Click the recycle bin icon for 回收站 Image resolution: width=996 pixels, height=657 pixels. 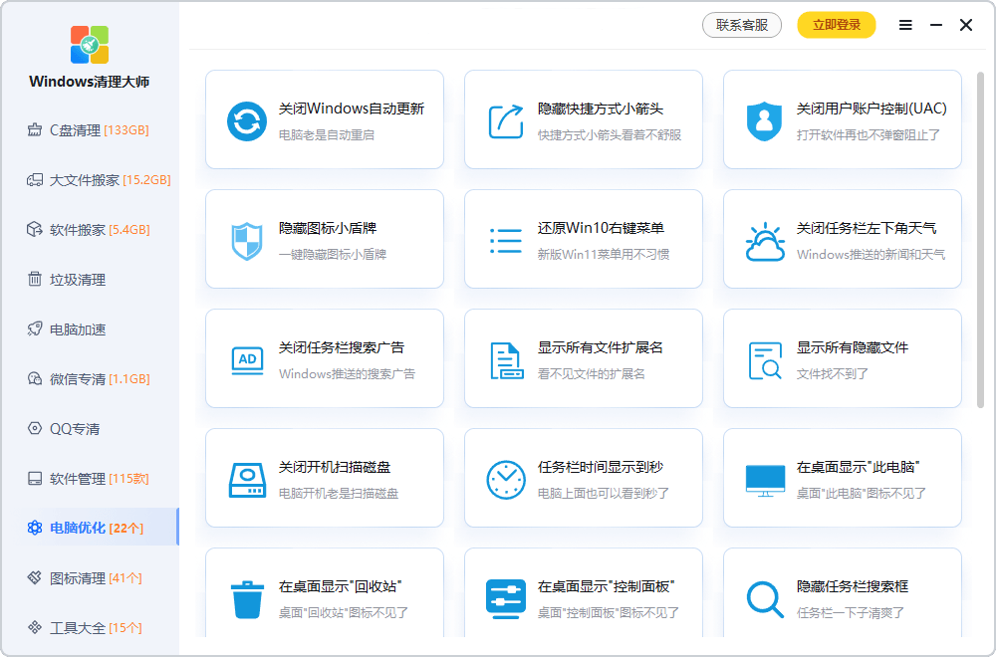[x=247, y=599]
